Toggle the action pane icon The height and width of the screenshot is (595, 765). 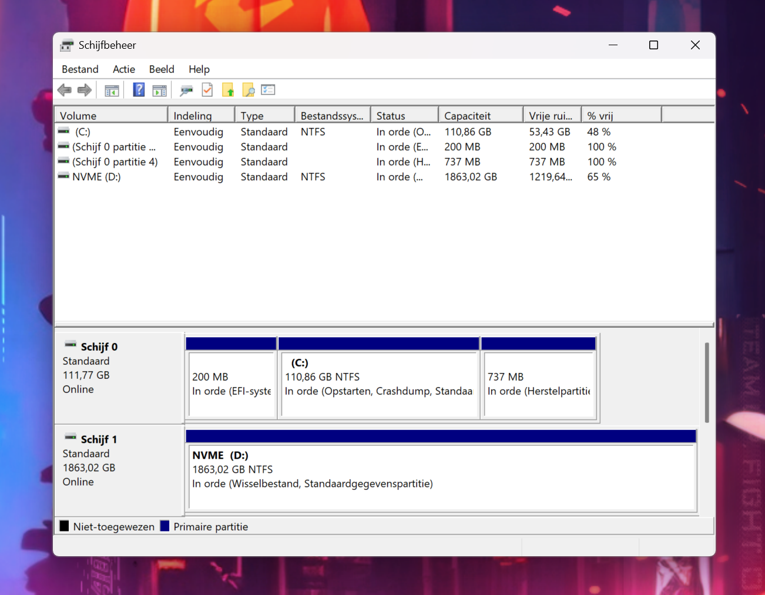pos(159,90)
